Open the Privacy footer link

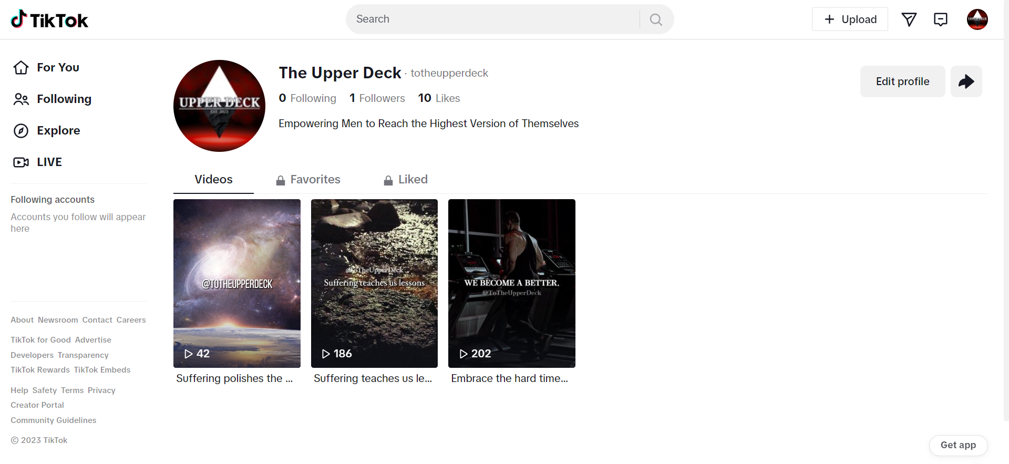tap(101, 390)
